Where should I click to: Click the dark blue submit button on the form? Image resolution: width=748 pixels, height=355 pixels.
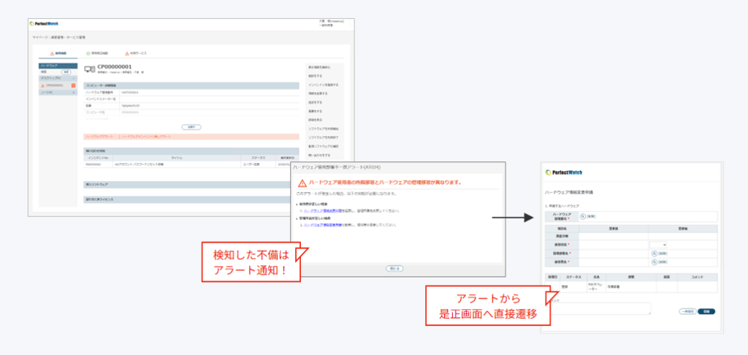pos(706,311)
